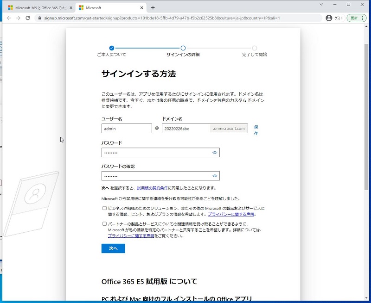Screen dimensions: 371x303
Task: Click the 更新 update button in Chrome
Action: pyautogui.click(x=356, y=18)
